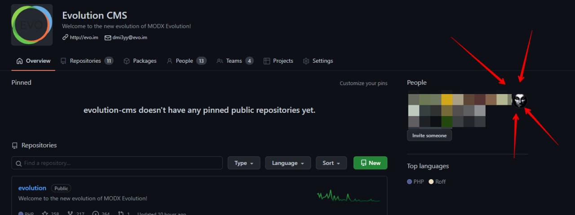Viewport: 575px width, 215px height.
Task: Click the Invite someone button
Action: [429, 135]
